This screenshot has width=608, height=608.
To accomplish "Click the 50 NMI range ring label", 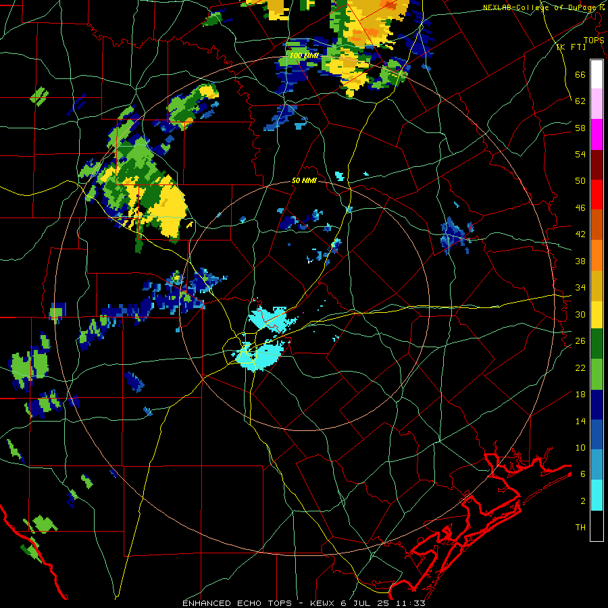I will point(304,180).
